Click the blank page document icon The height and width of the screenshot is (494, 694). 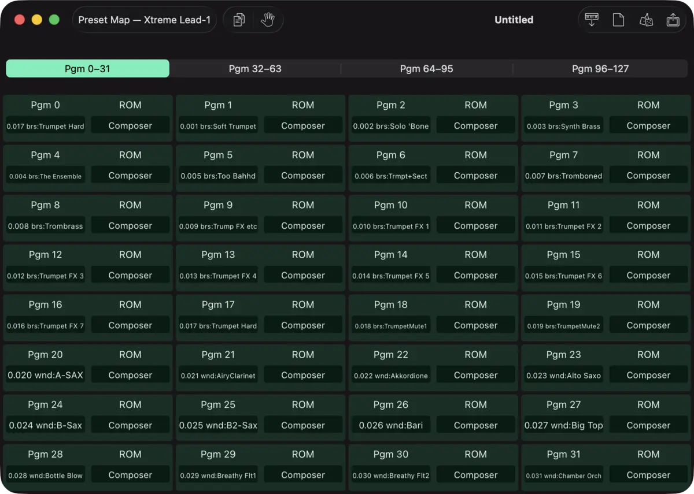[x=618, y=20]
